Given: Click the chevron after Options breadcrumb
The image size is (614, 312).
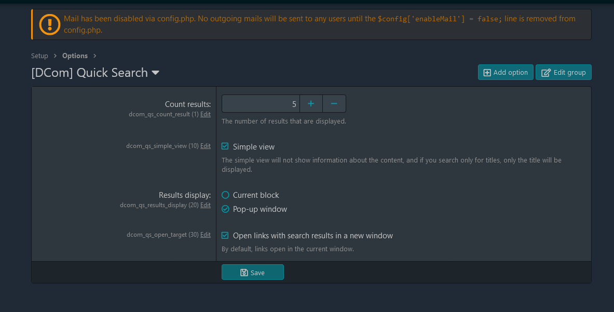Looking at the screenshot, I should 95,56.
